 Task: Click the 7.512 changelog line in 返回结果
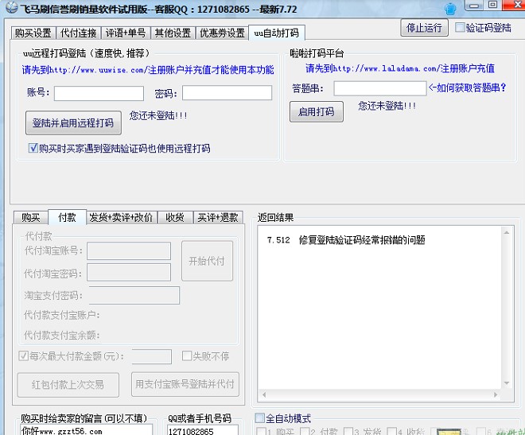point(346,240)
